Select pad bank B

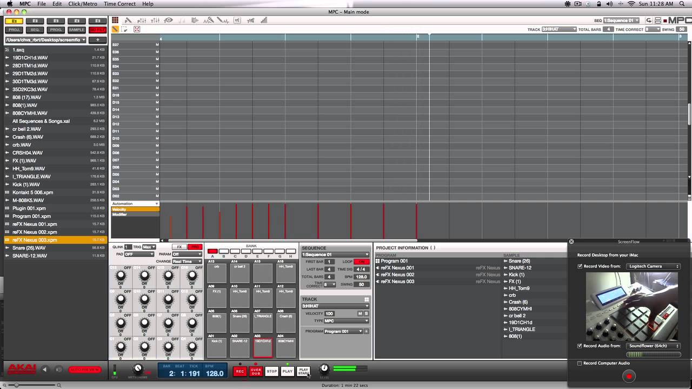pos(224,252)
